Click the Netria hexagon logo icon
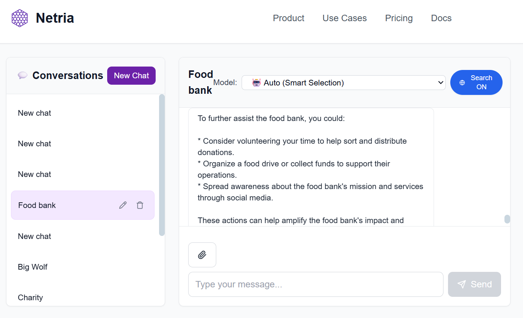Image resolution: width=523 pixels, height=318 pixels. 20,18
